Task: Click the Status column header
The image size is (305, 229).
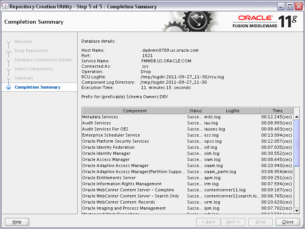Action: (x=195, y=111)
